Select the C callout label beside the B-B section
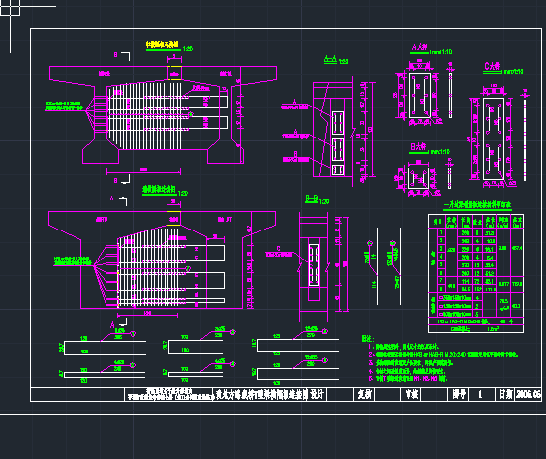 (278, 248)
